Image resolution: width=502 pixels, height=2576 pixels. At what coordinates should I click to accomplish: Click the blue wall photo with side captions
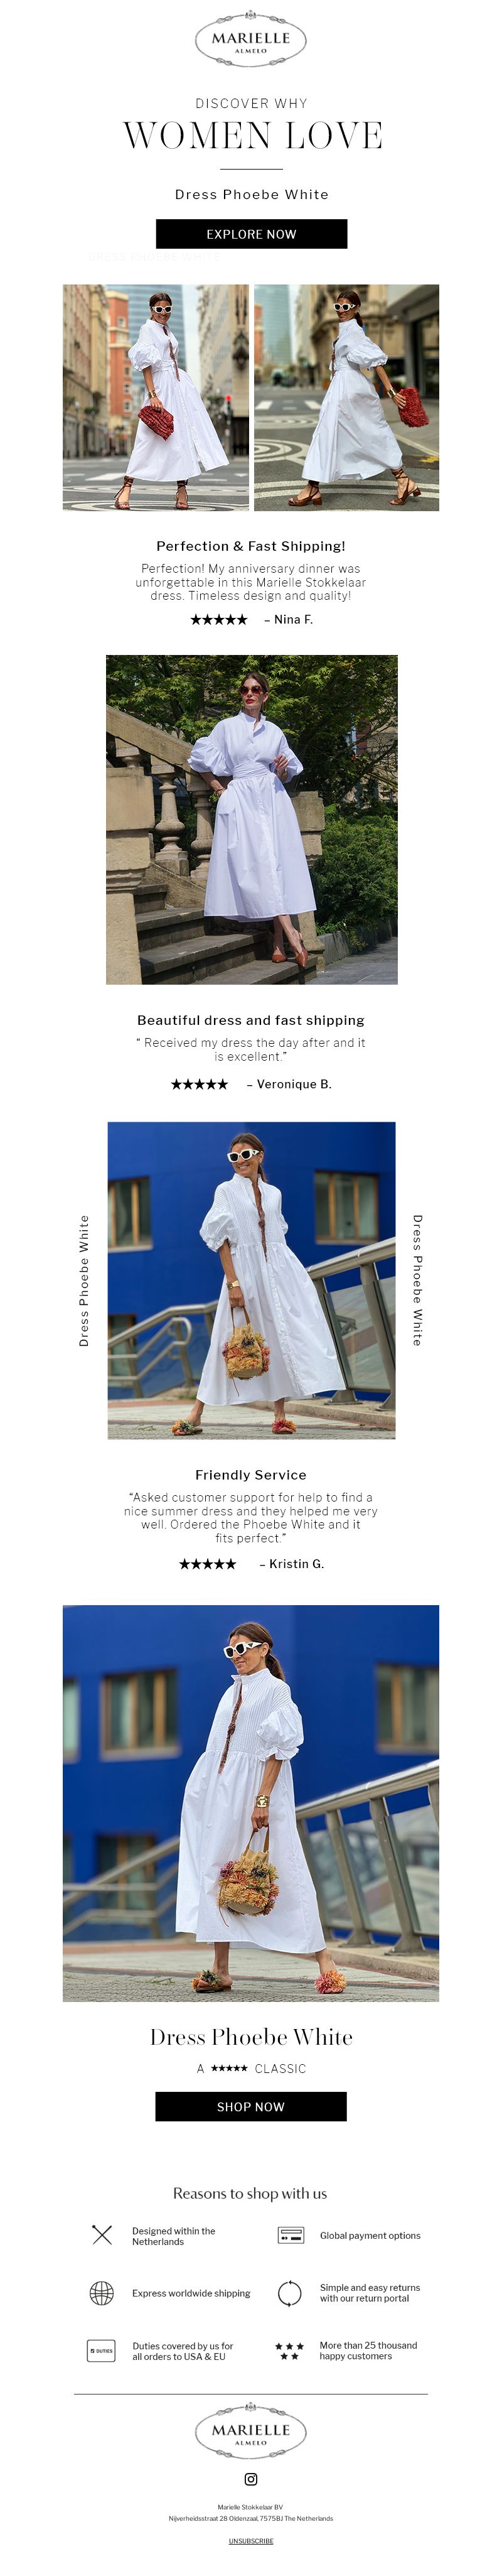251,1280
